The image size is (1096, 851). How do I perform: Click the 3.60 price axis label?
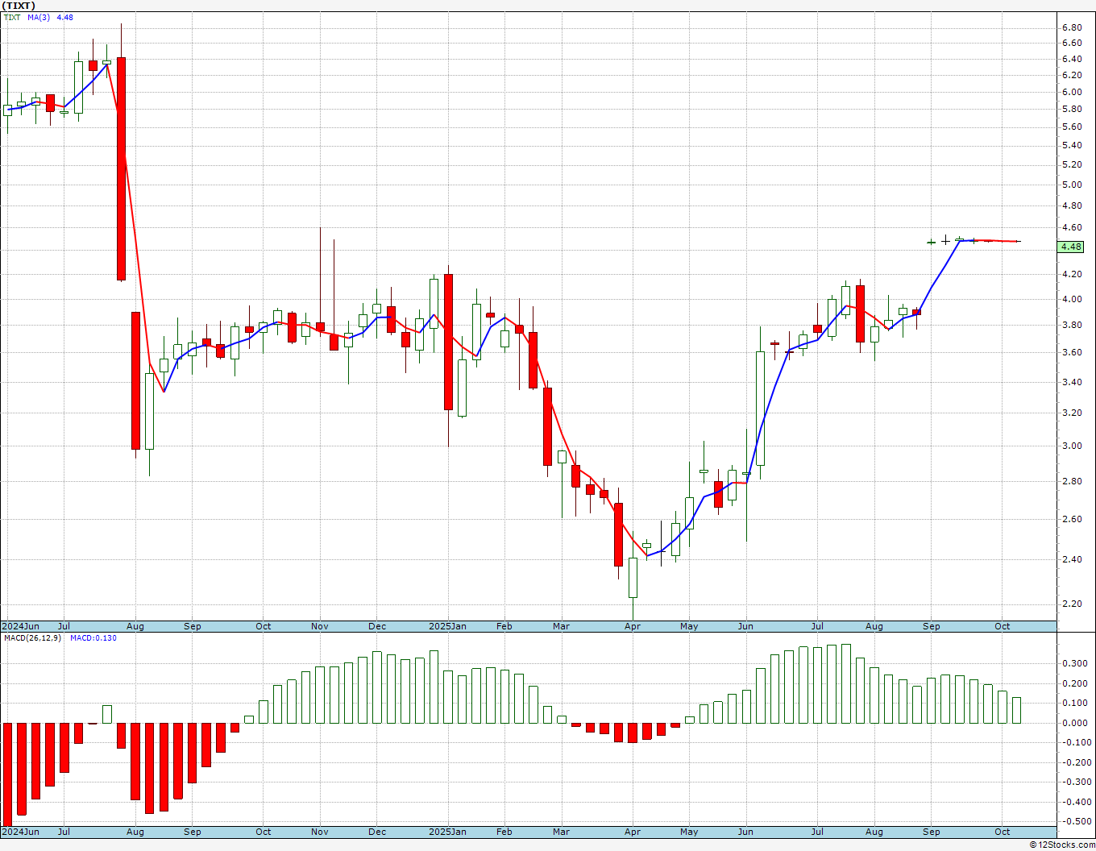(x=1072, y=352)
